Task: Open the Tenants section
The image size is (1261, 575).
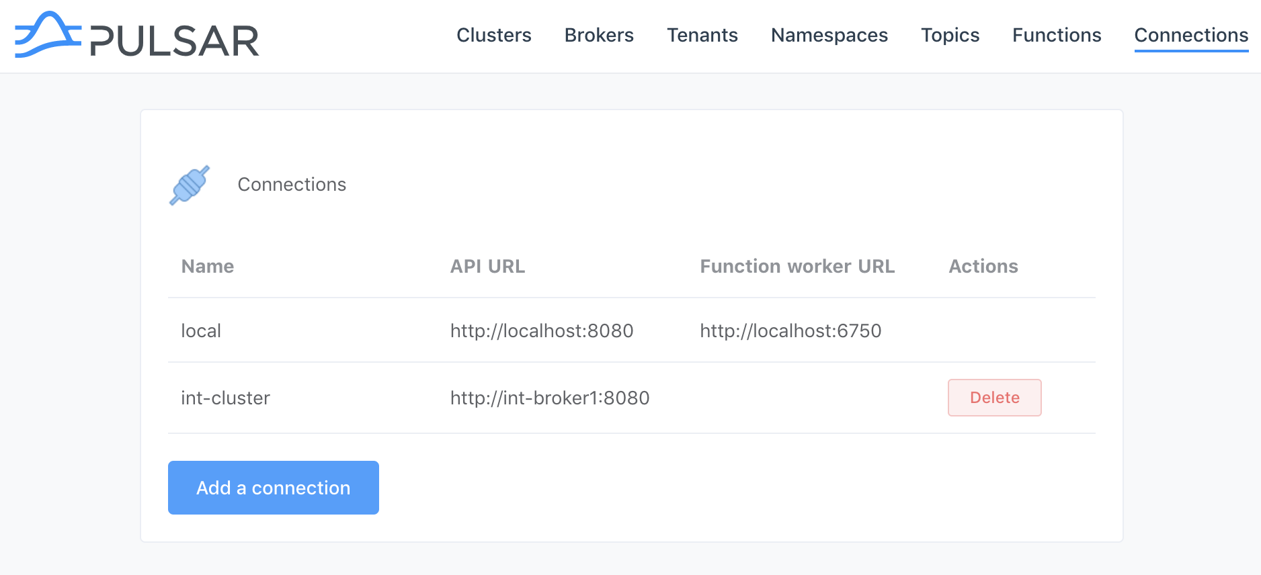Action: click(702, 35)
